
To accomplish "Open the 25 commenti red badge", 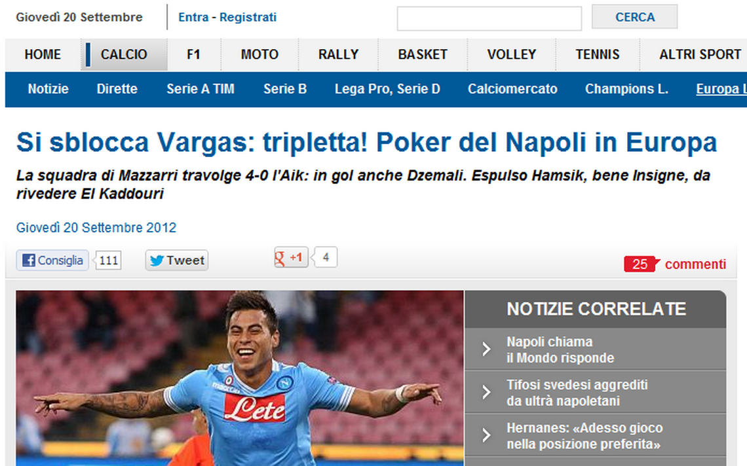I will pos(640,264).
